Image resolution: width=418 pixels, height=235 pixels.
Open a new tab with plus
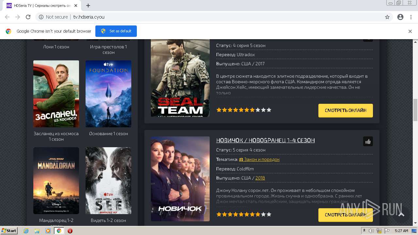[88, 6]
